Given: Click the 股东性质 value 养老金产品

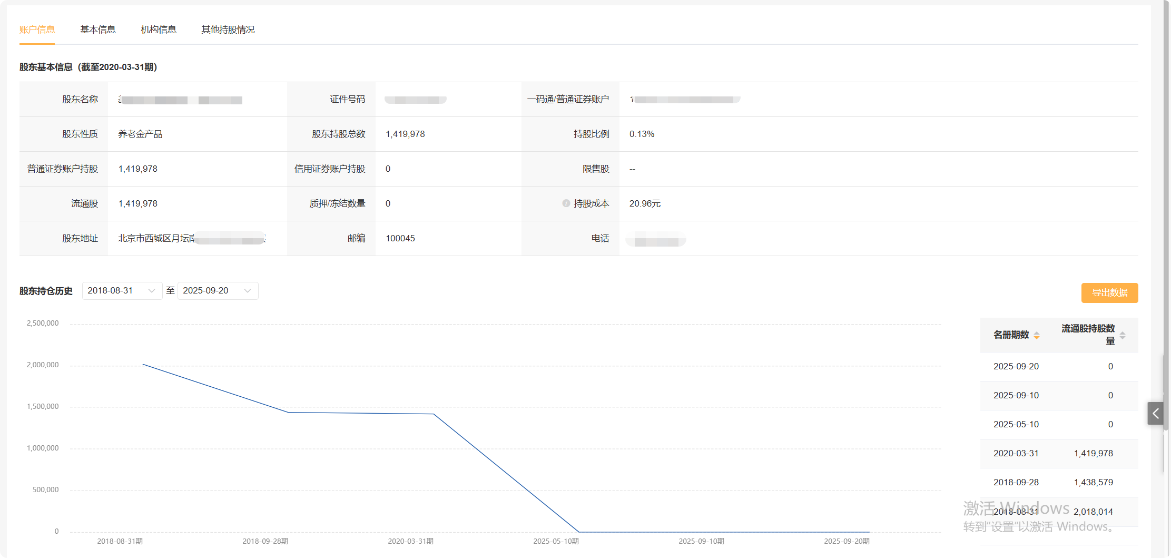Looking at the screenshot, I should [x=140, y=134].
